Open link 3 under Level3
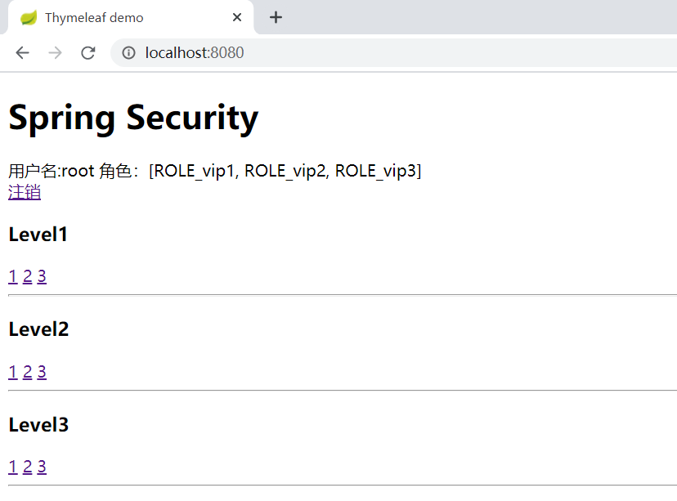Screen dimensions: 677x501 (42, 467)
